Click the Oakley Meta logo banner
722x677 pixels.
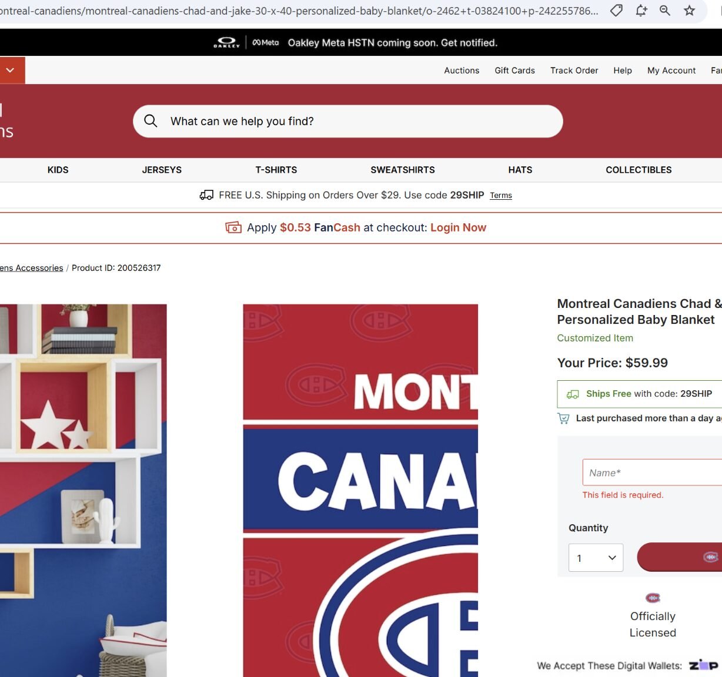pyautogui.click(x=246, y=42)
